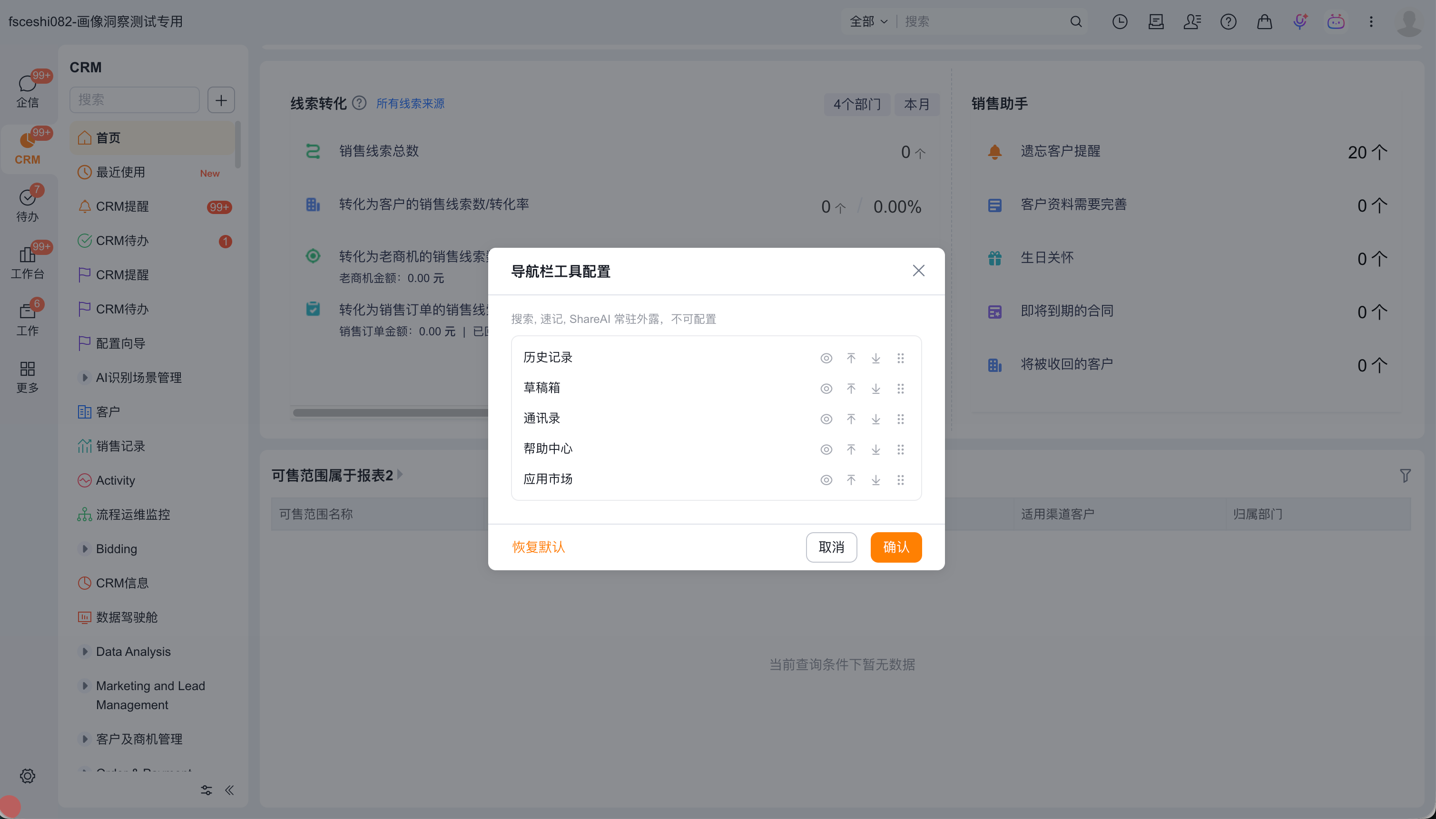Image resolution: width=1436 pixels, height=819 pixels.
Task: Open the settings gear in left sidebar
Action: click(x=27, y=776)
